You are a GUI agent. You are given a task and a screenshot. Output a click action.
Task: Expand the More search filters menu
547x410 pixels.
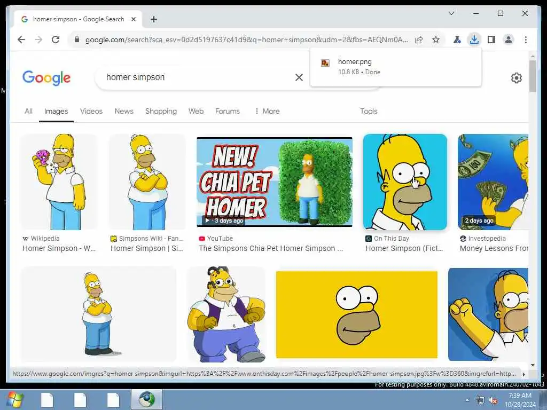click(267, 111)
